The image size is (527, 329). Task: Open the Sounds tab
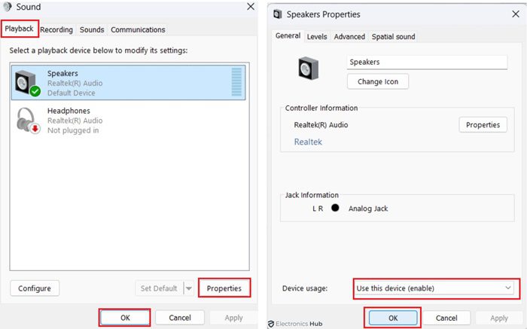92,30
